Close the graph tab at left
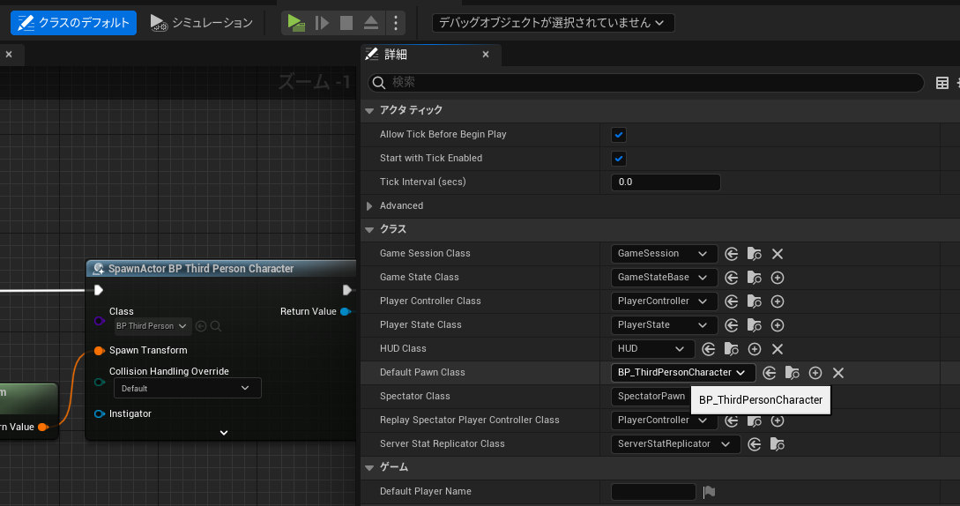The image size is (960, 506). (9, 55)
